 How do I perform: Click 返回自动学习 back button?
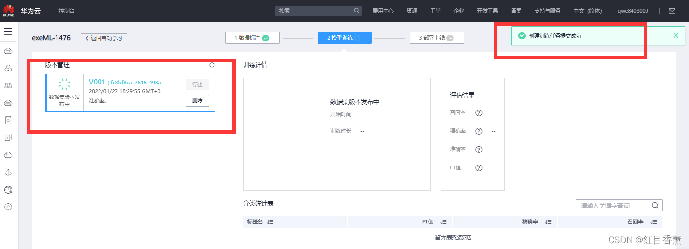point(104,38)
